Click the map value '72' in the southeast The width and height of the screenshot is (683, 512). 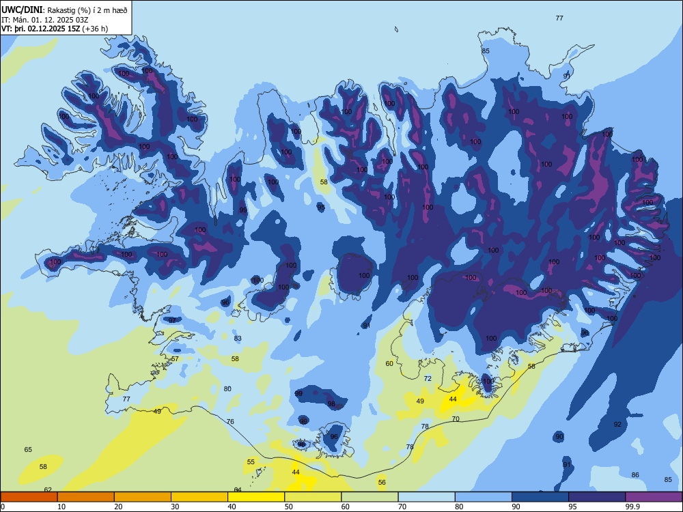(428, 379)
